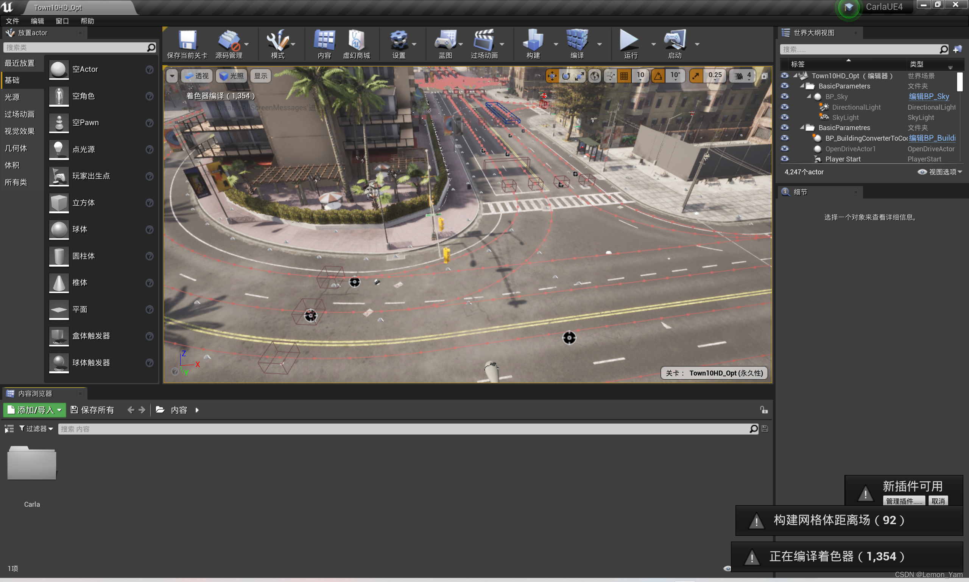Select the scale gizmo tool in viewport
This screenshot has width=969, height=582.
pyautogui.click(x=579, y=76)
